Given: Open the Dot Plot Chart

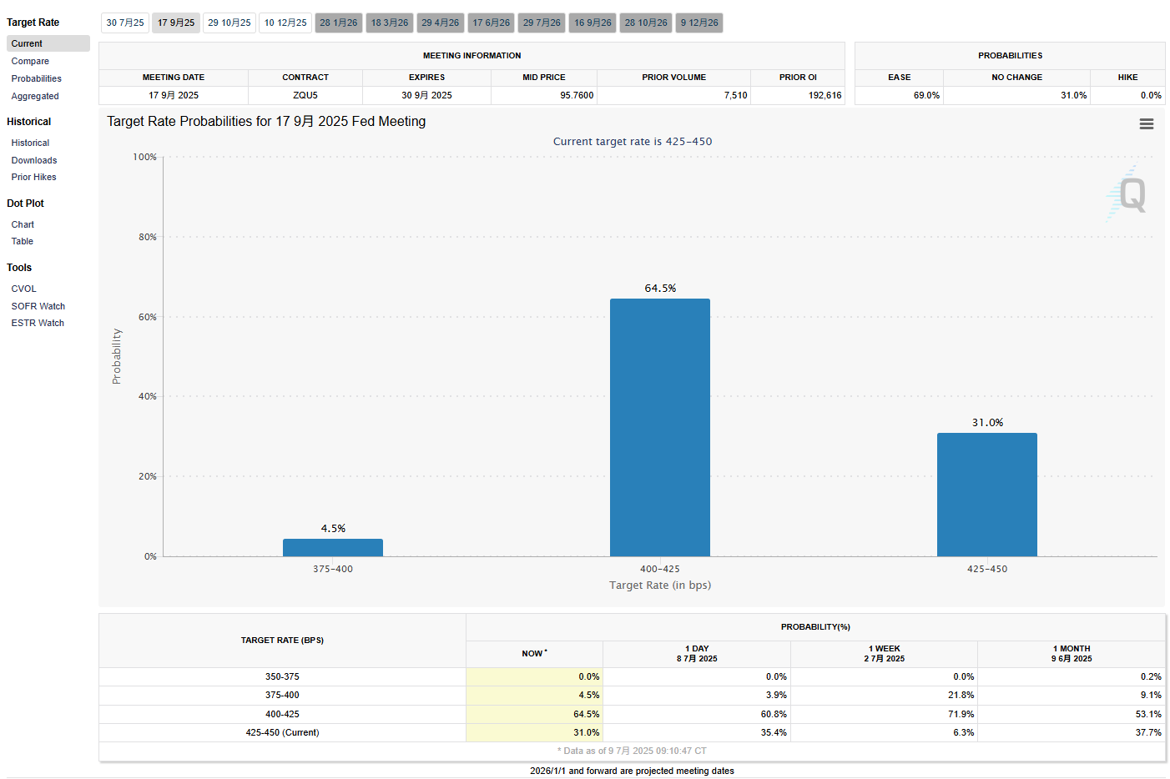Looking at the screenshot, I should point(23,224).
